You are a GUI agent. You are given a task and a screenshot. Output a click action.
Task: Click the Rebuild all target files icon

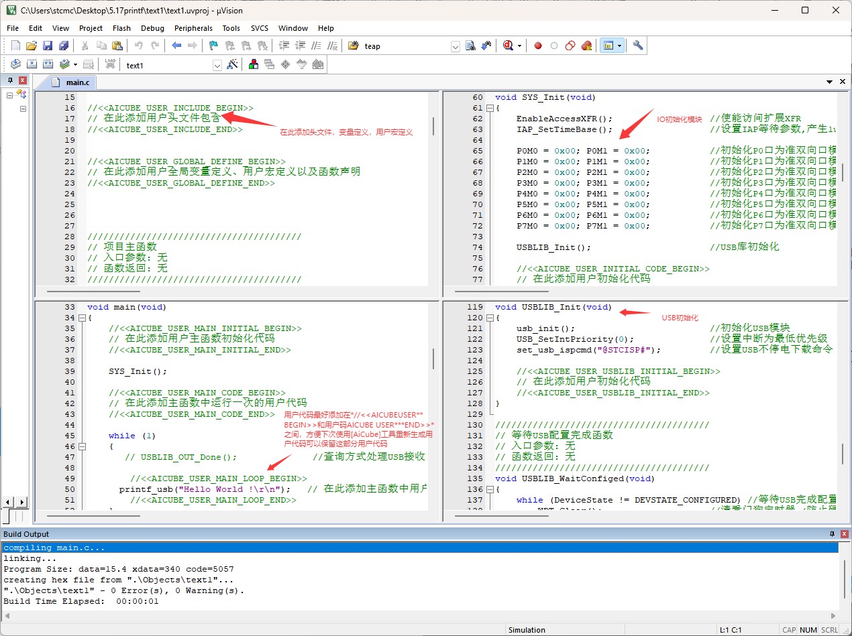click(48, 64)
